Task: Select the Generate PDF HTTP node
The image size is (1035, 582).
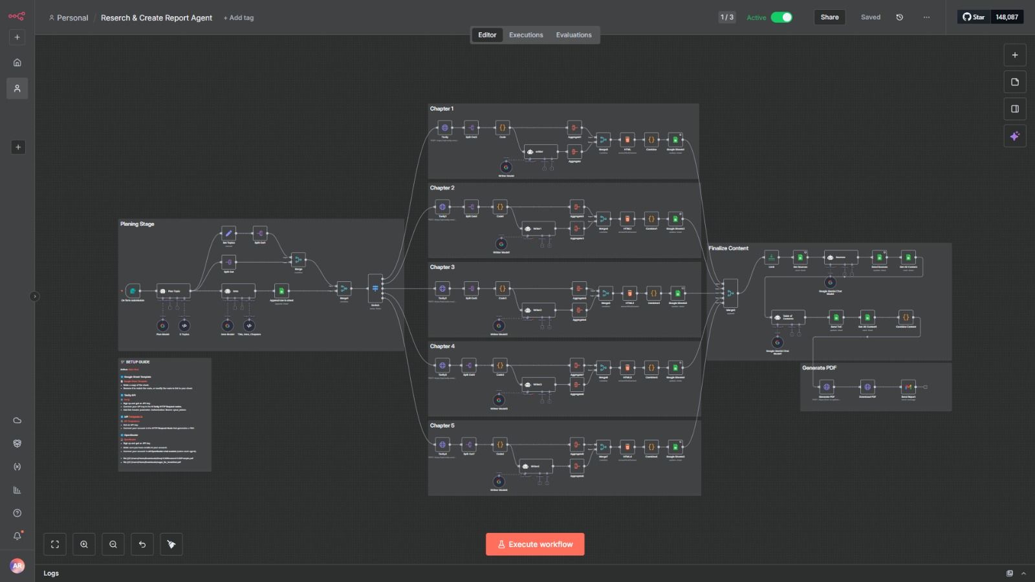Action: click(x=827, y=387)
